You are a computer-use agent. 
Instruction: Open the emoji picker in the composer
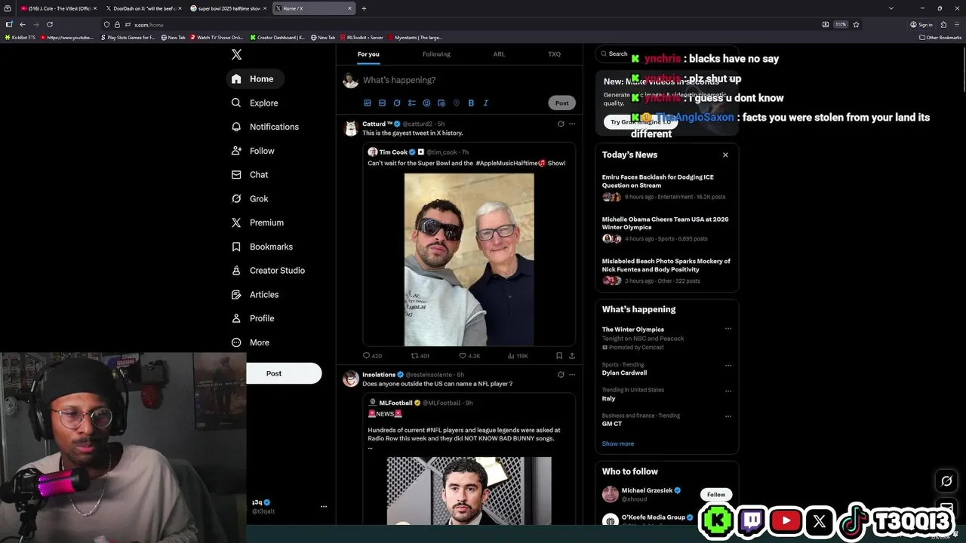[426, 103]
